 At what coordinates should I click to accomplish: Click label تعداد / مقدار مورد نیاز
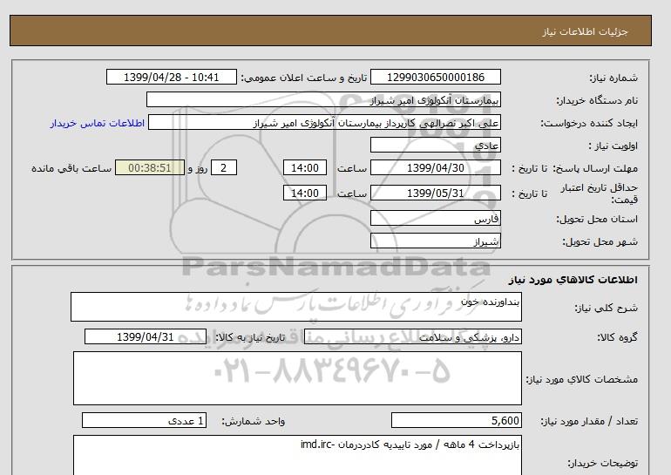[x=589, y=422]
